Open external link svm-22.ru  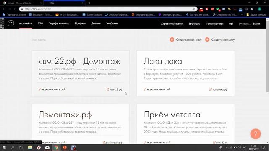click(x=220, y=143)
